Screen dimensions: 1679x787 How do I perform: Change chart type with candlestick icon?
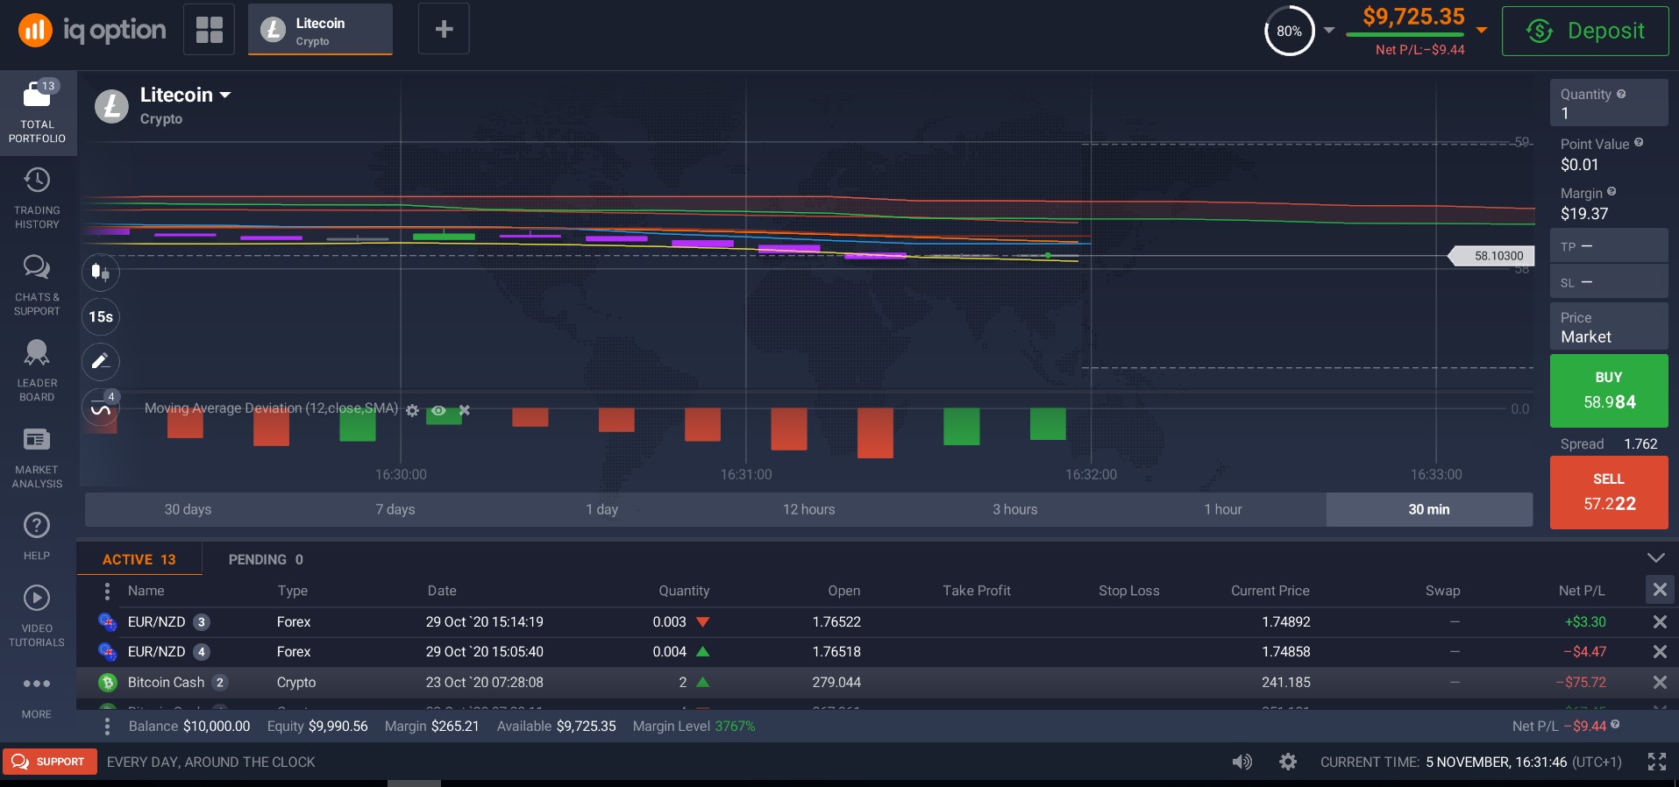[x=101, y=272]
